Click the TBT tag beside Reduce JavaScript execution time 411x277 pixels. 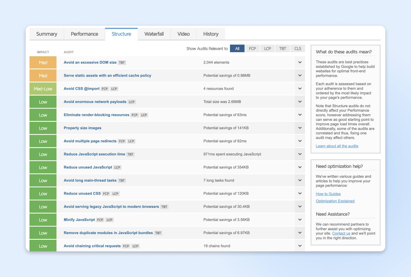(130, 154)
